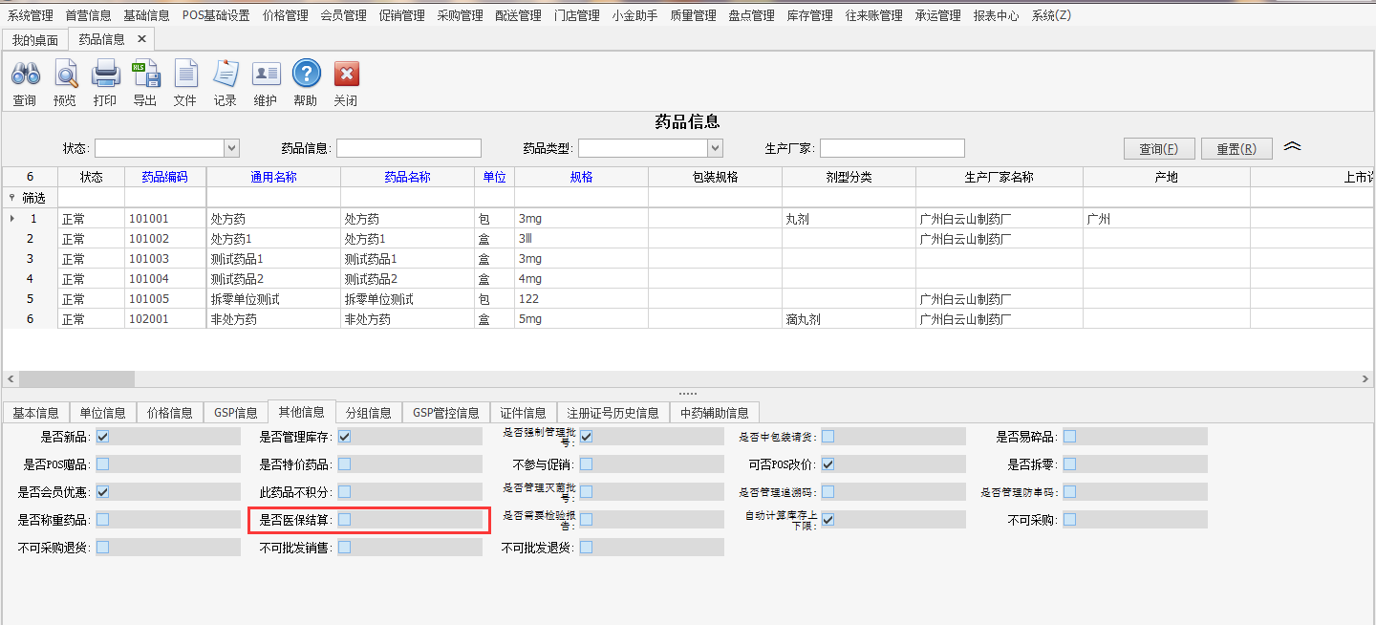The image size is (1376, 625).
Task: Uncheck the 是否新品 checkbox
Action: [103, 436]
